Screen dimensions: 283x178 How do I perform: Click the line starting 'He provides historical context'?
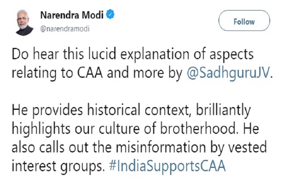[x=131, y=110]
